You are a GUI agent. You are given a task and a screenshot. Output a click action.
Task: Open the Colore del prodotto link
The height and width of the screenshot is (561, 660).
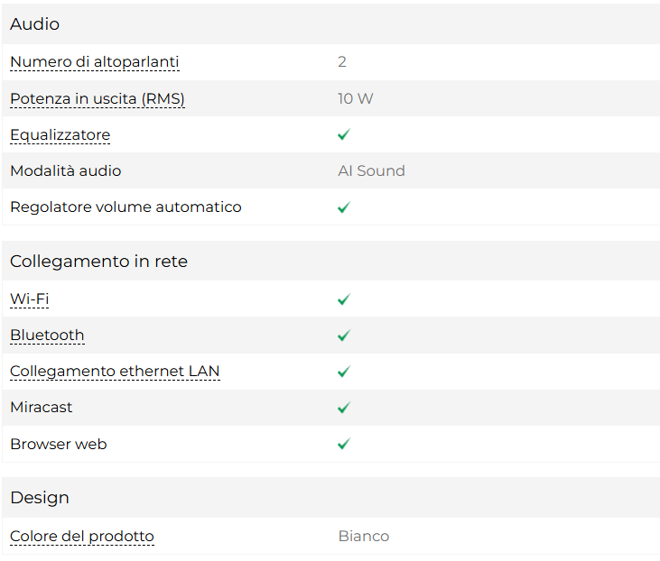pos(82,537)
